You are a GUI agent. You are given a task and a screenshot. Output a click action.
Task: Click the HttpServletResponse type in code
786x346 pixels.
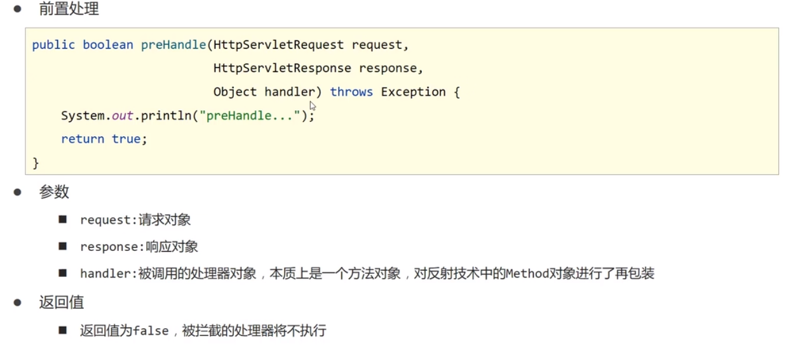pyautogui.click(x=282, y=68)
